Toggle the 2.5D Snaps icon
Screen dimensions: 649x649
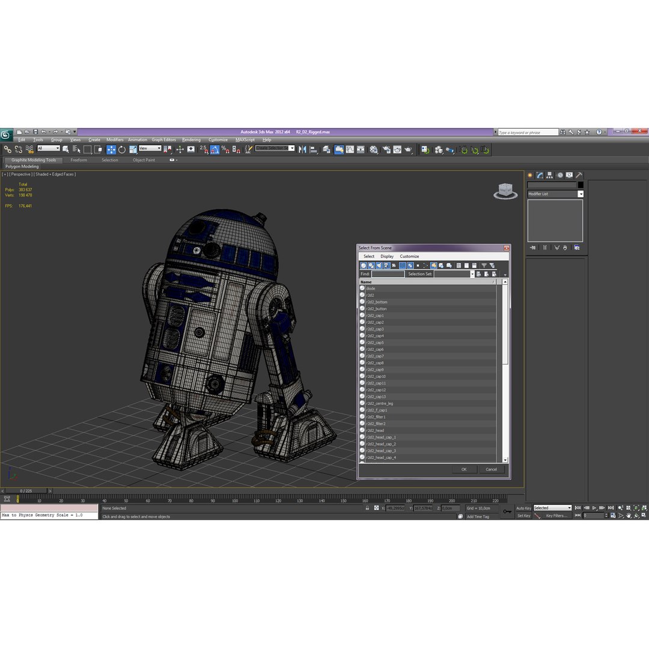tap(204, 150)
